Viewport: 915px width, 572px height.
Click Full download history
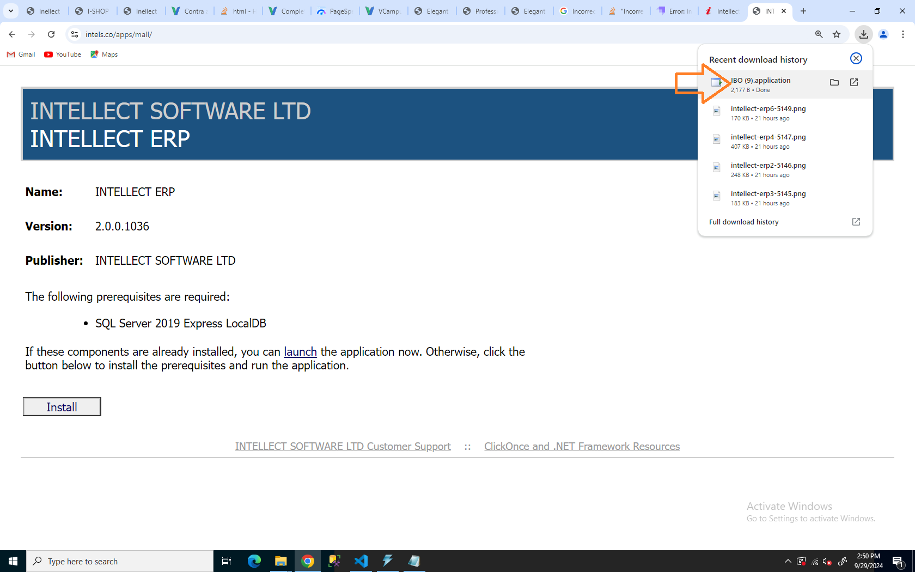tap(744, 222)
